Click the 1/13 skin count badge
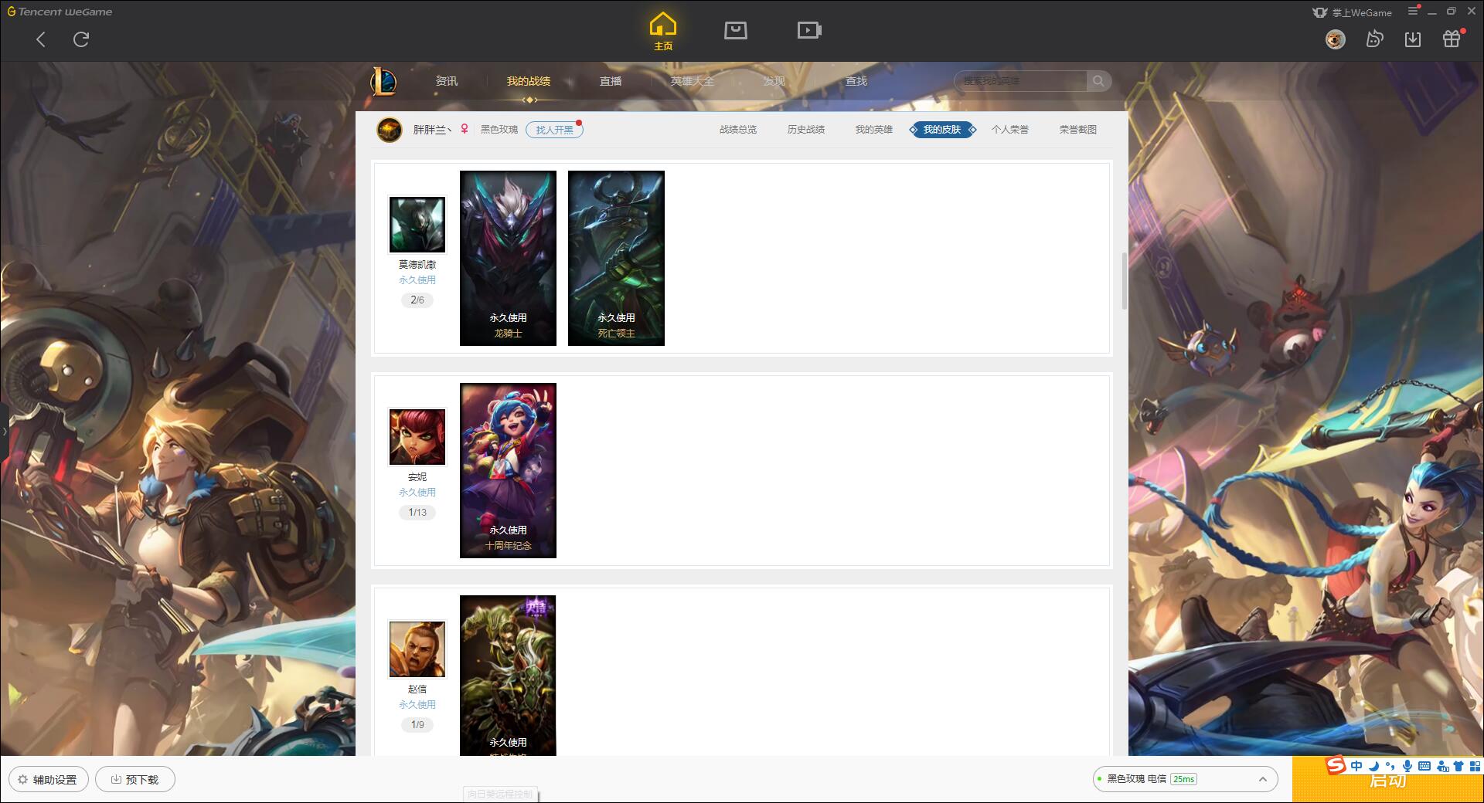 pyautogui.click(x=417, y=513)
